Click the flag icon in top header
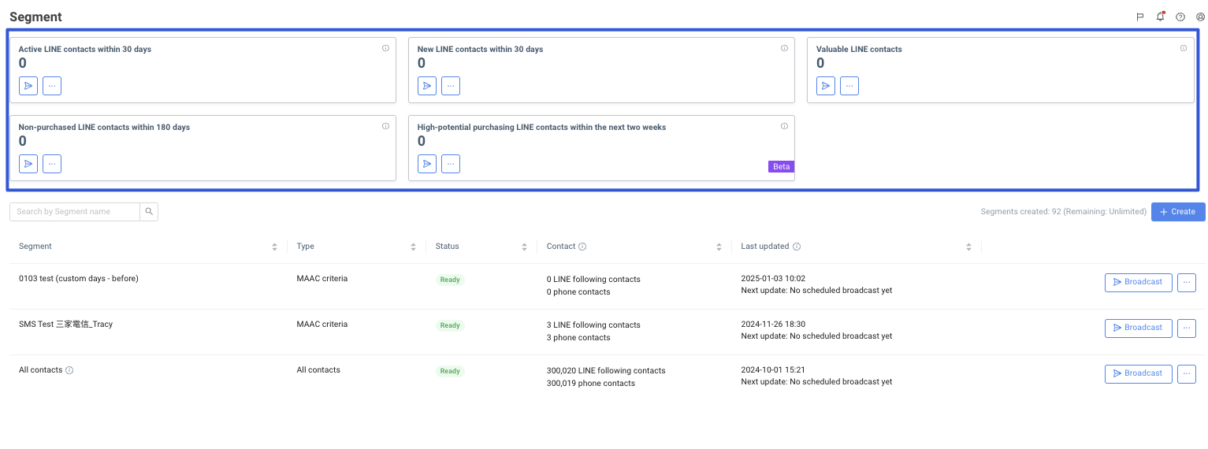This screenshot has height=449, width=1208. (x=1139, y=17)
